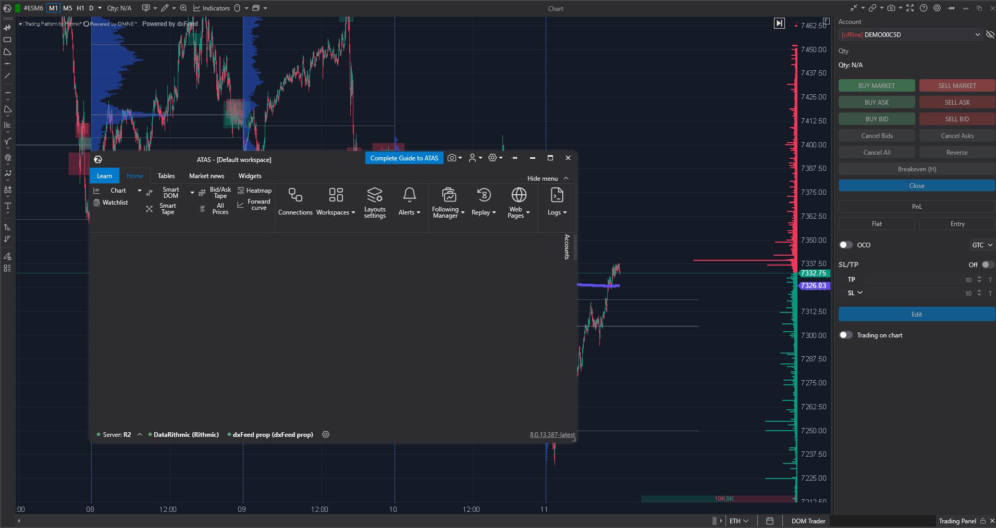
Task: Take a chart screenshot with camera icon
Action: pyautogui.click(x=891, y=8)
